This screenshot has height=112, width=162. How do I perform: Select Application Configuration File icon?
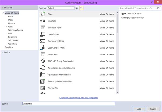pyautogui.click(x=43, y=68)
